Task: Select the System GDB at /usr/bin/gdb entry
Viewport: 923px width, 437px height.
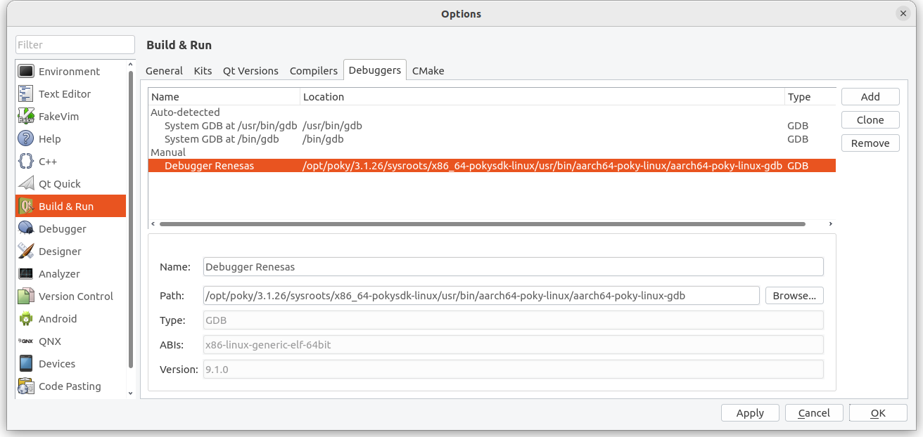Action: pyautogui.click(x=232, y=126)
